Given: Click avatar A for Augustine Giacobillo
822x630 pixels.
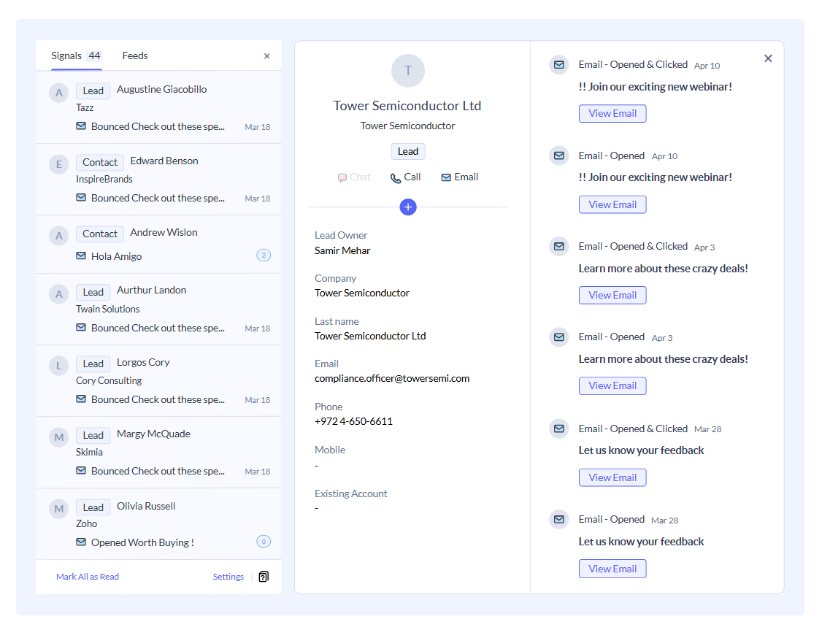Looking at the screenshot, I should coord(58,93).
